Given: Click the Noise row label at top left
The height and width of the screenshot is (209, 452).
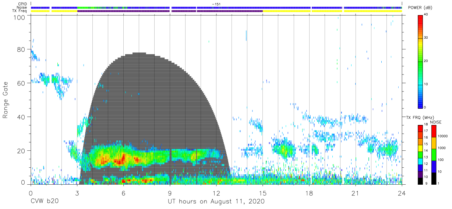Looking at the screenshot, I should coord(22,7).
